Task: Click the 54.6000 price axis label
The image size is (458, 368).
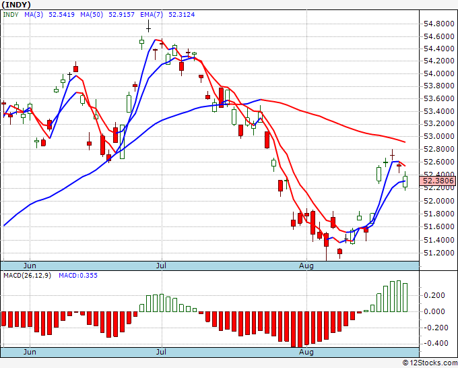Action: click(439, 36)
